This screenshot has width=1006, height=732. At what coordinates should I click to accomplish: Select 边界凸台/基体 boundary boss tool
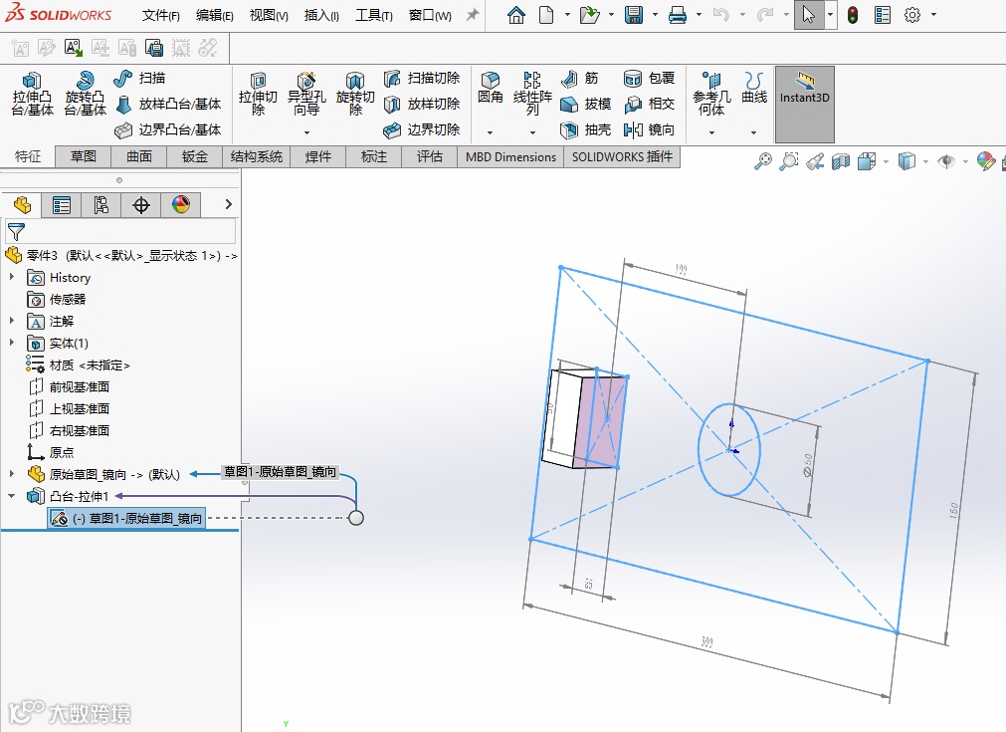(x=168, y=129)
